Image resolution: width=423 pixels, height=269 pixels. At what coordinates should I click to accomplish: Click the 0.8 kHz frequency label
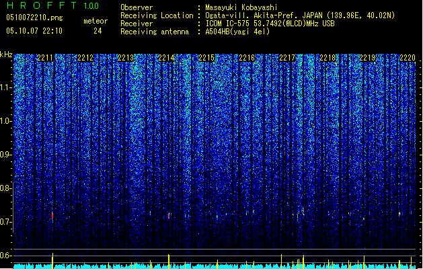coord(6,188)
